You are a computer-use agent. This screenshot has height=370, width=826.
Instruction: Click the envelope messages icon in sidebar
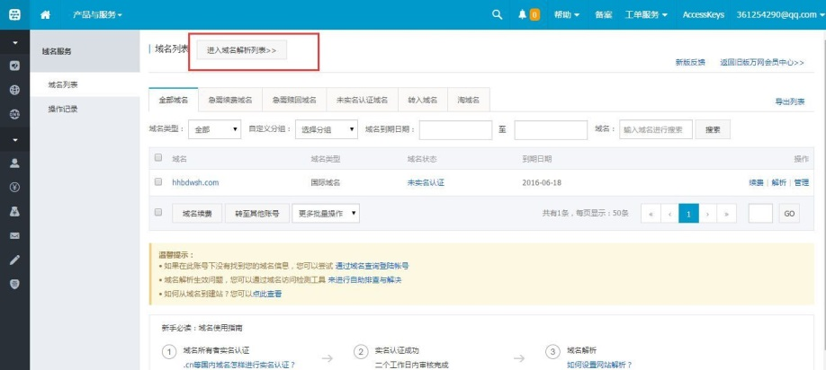point(14,235)
